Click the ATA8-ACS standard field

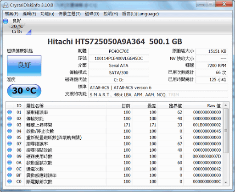pyautogui.click(x=158, y=88)
